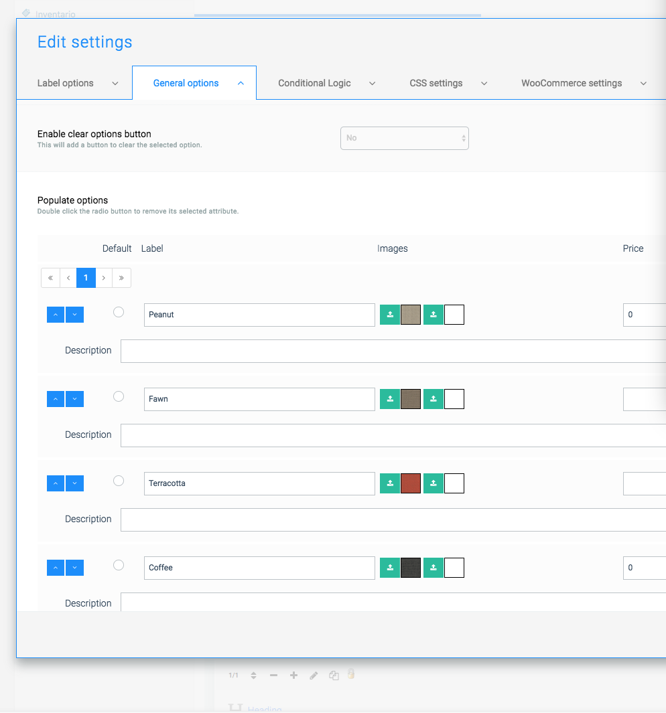666x713 pixels.
Task: Move Coffee option up with arrow button
Action: point(56,568)
